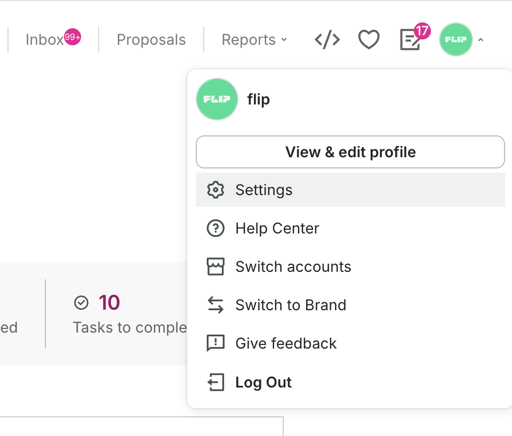
Task: Click View & edit profile button
Action: [350, 152]
